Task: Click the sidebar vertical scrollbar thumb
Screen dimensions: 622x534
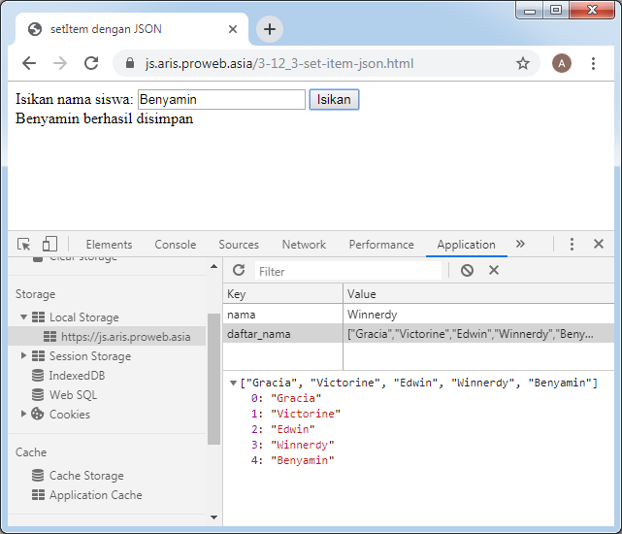Action: [x=213, y=379]
